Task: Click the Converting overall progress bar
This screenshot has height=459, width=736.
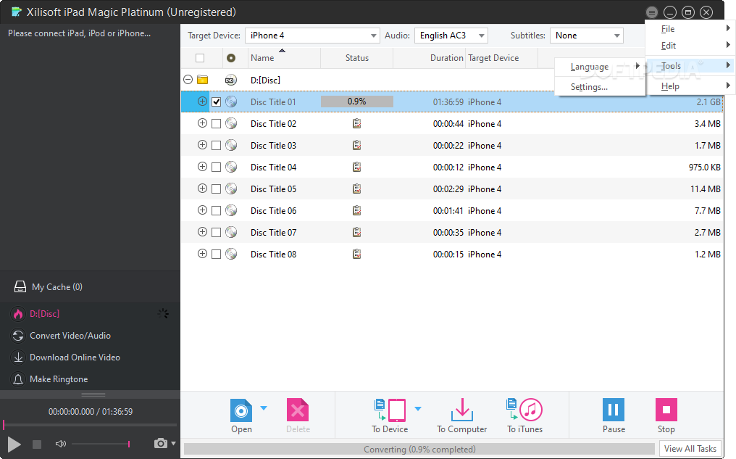Action: [419, 449]
